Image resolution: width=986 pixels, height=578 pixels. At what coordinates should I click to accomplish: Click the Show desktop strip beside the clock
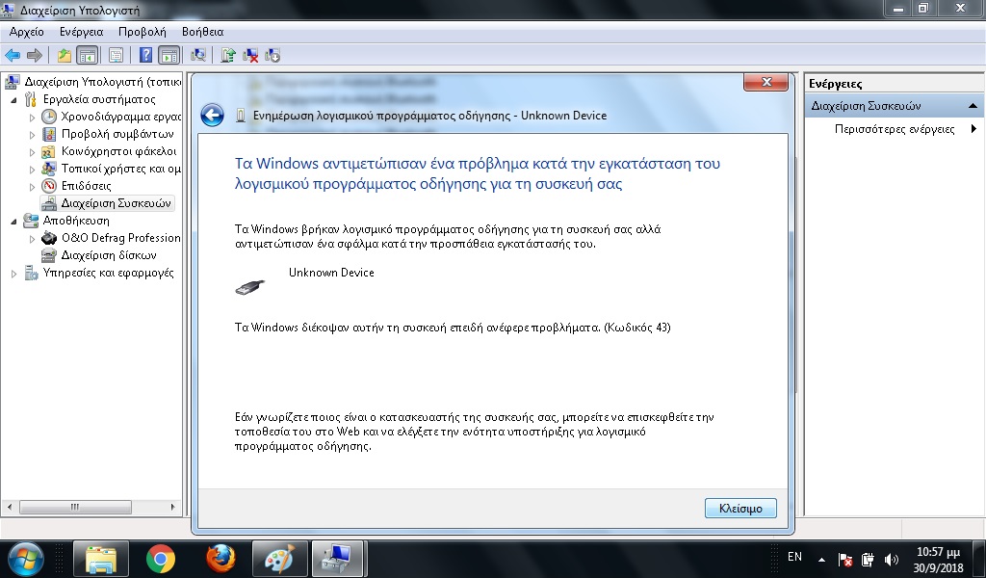pyautogui.click(x=979, y=559)
